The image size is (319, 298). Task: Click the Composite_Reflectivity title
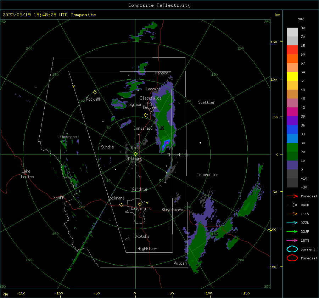point(159,5)
